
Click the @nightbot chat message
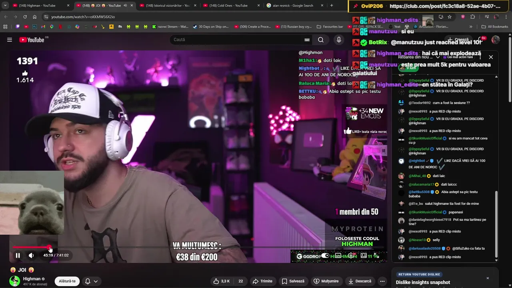(x=444, y=163)
